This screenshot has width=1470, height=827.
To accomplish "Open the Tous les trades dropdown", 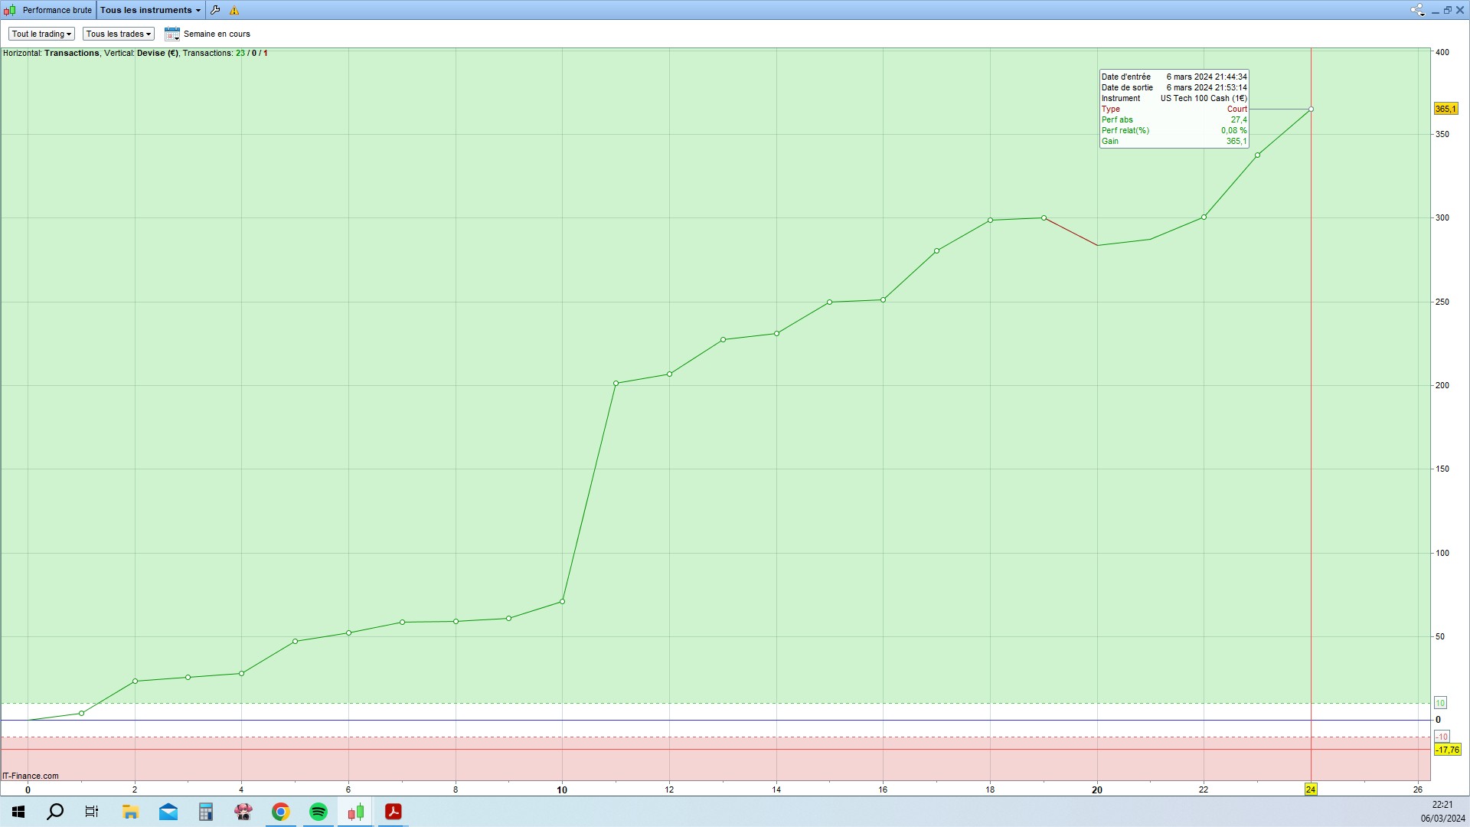I will point(118,34).
